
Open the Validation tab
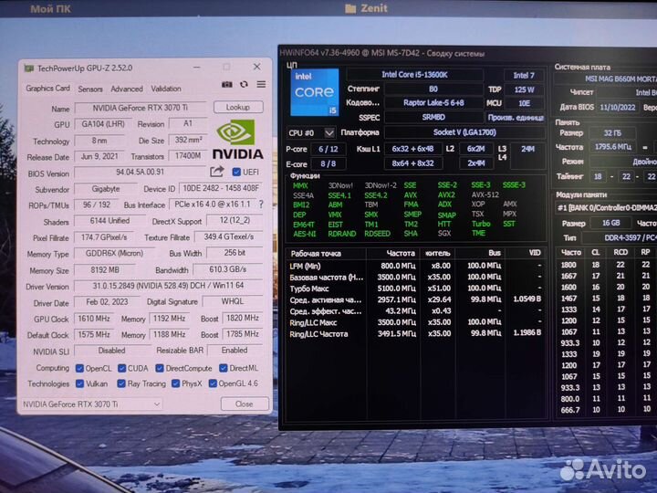[165, 89]
